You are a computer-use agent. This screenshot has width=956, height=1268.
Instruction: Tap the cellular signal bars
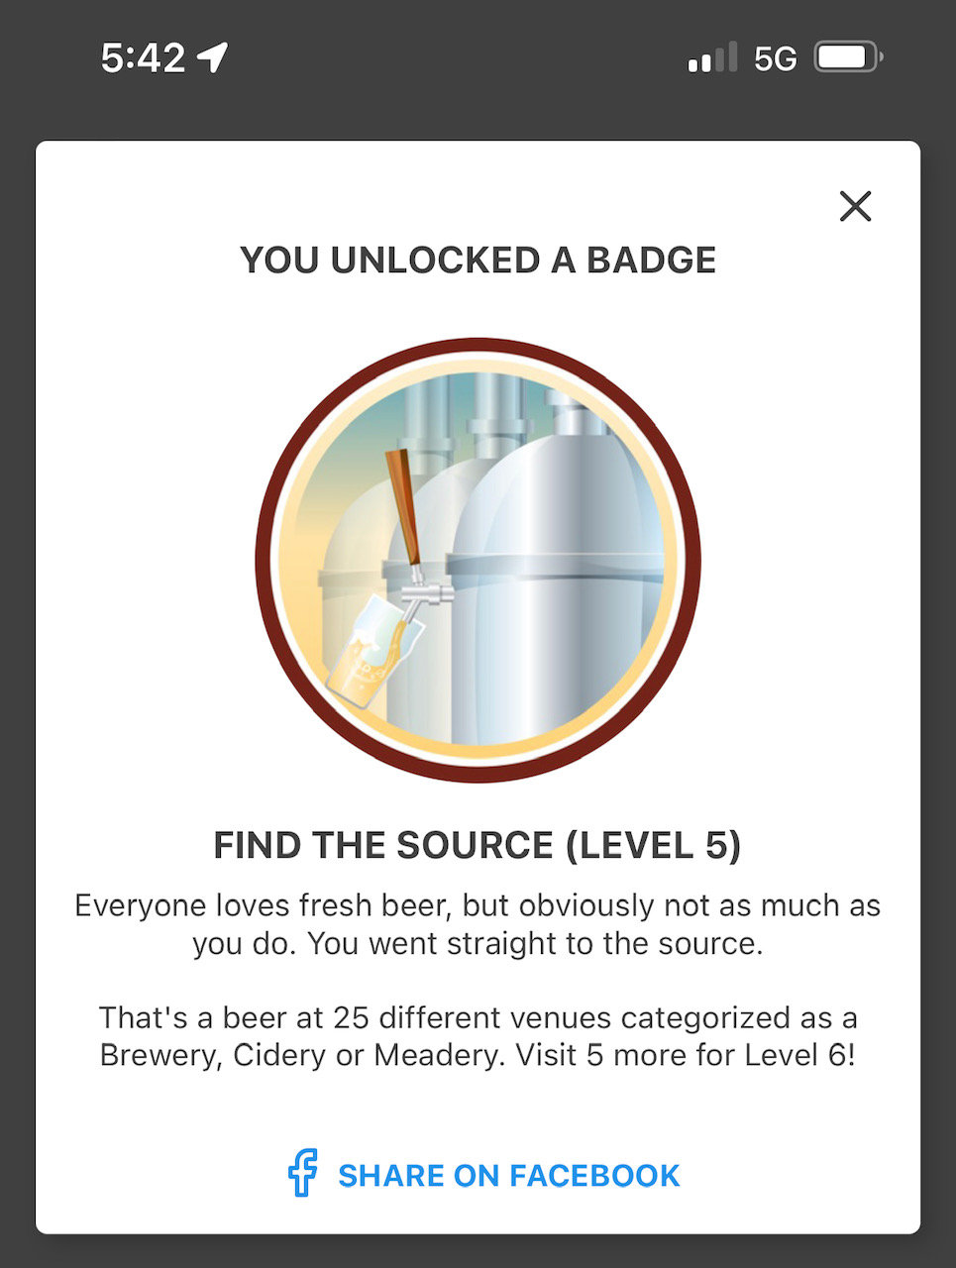point(712,58)
